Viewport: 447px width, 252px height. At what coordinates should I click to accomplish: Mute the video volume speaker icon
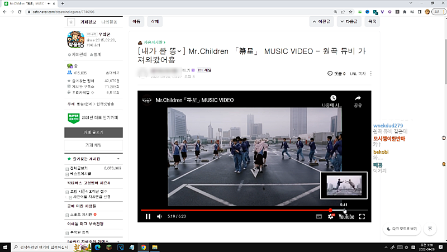[159, 216]
